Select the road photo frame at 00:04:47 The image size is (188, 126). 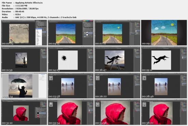pyautogui.click(x=71, y=33)
